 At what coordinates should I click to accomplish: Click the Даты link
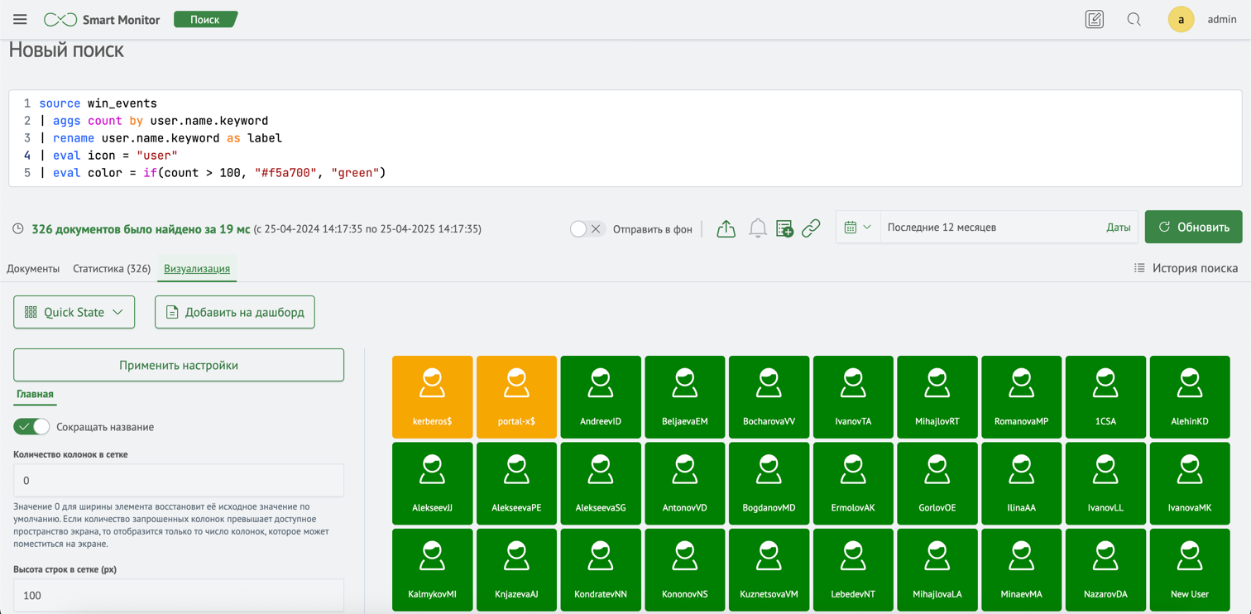coord(1118,227)
